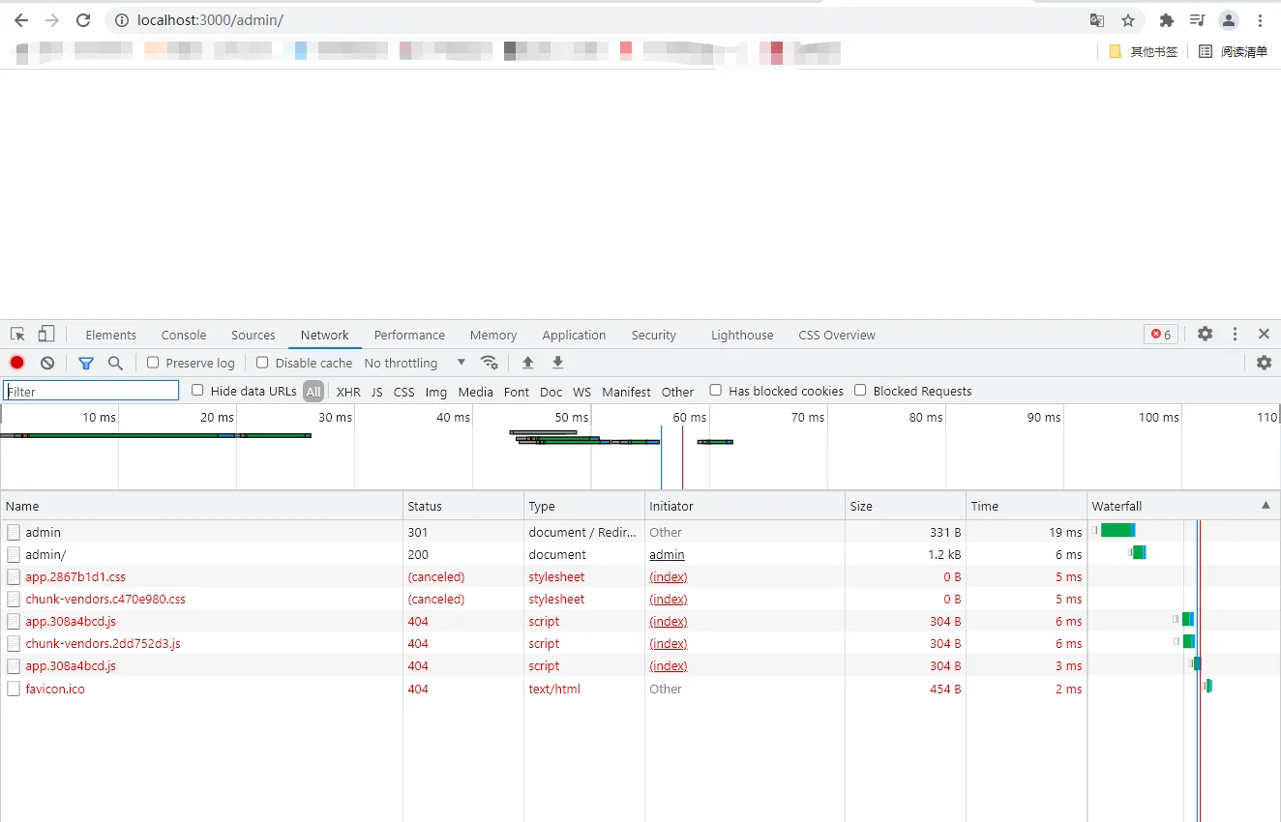
Task: Check Hide data URLs
Action: 197,391
